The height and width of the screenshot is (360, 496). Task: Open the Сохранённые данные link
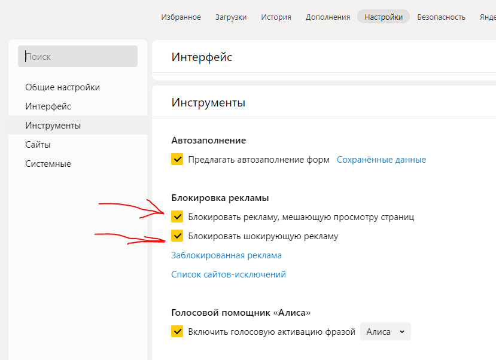click(381, 160)
